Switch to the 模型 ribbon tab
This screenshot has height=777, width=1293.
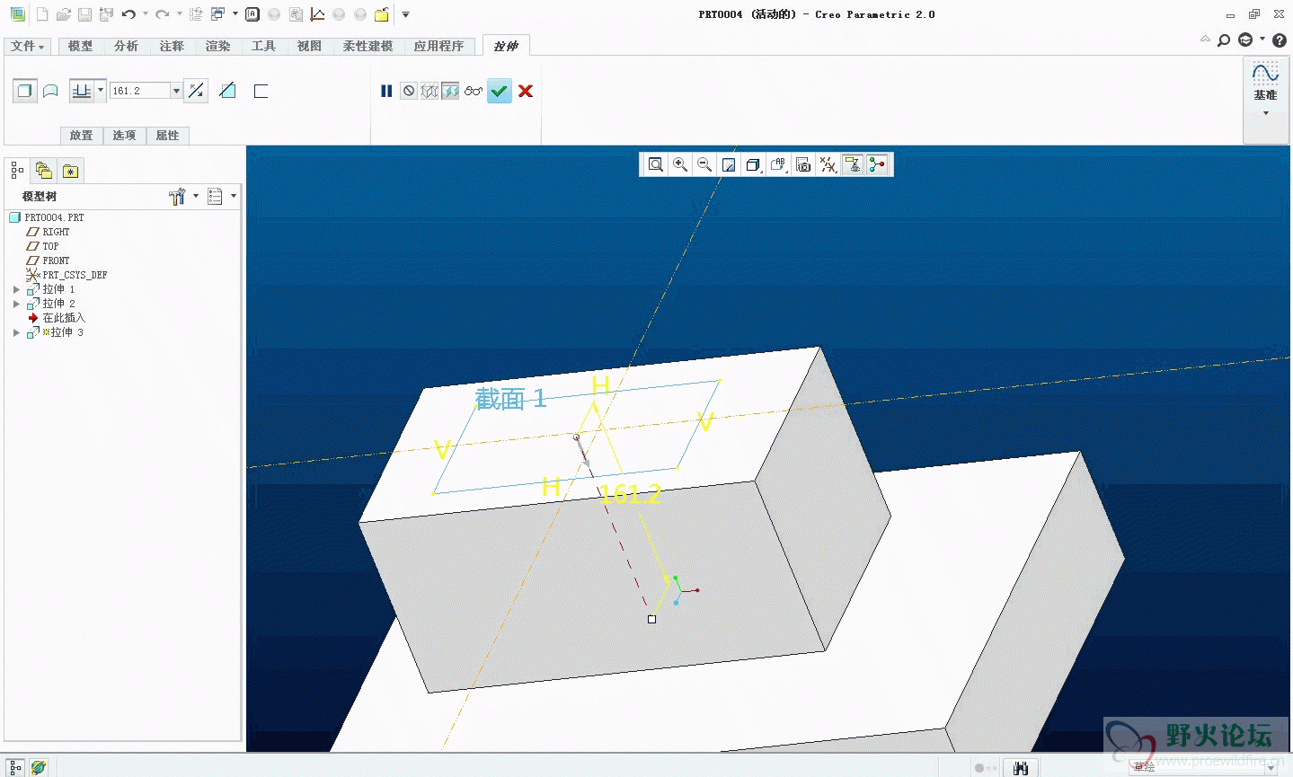click(x=80, y=46)
